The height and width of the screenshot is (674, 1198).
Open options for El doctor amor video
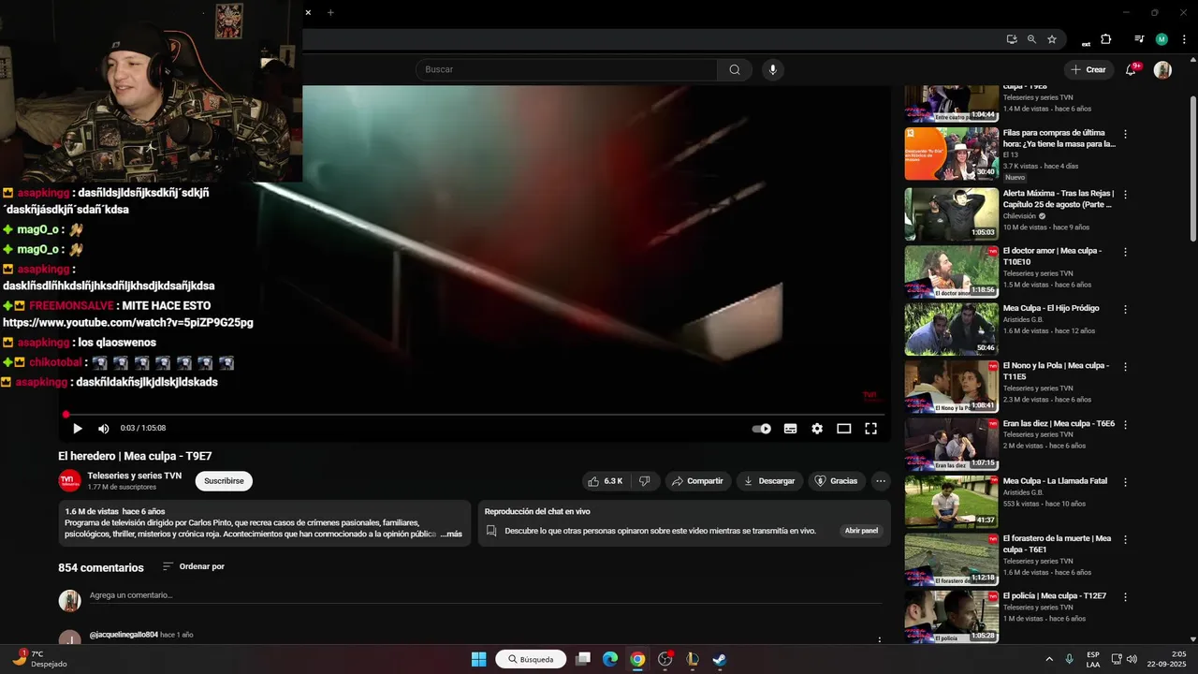[1125, 252]
